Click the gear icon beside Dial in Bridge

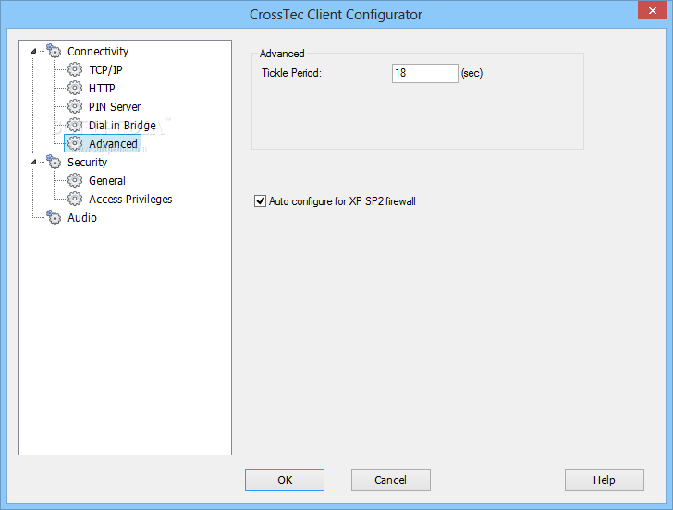click(75, 125)
